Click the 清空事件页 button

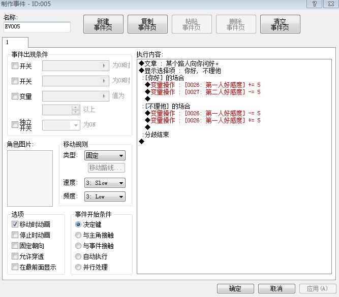coord(280,24)
